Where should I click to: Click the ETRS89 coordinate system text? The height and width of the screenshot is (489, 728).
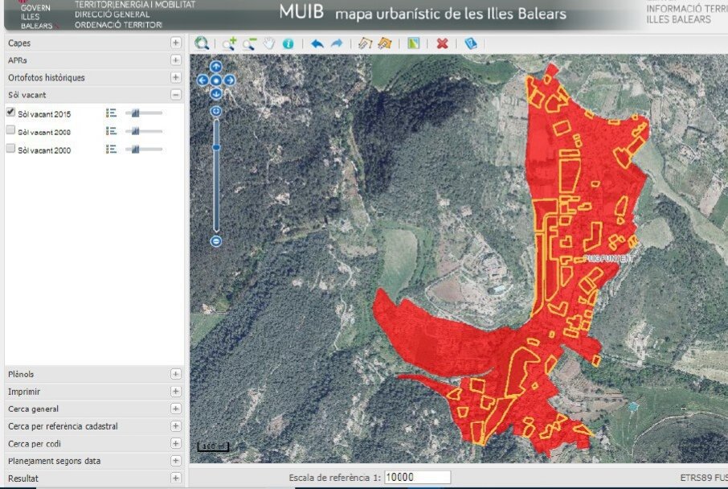click(703, 478)
